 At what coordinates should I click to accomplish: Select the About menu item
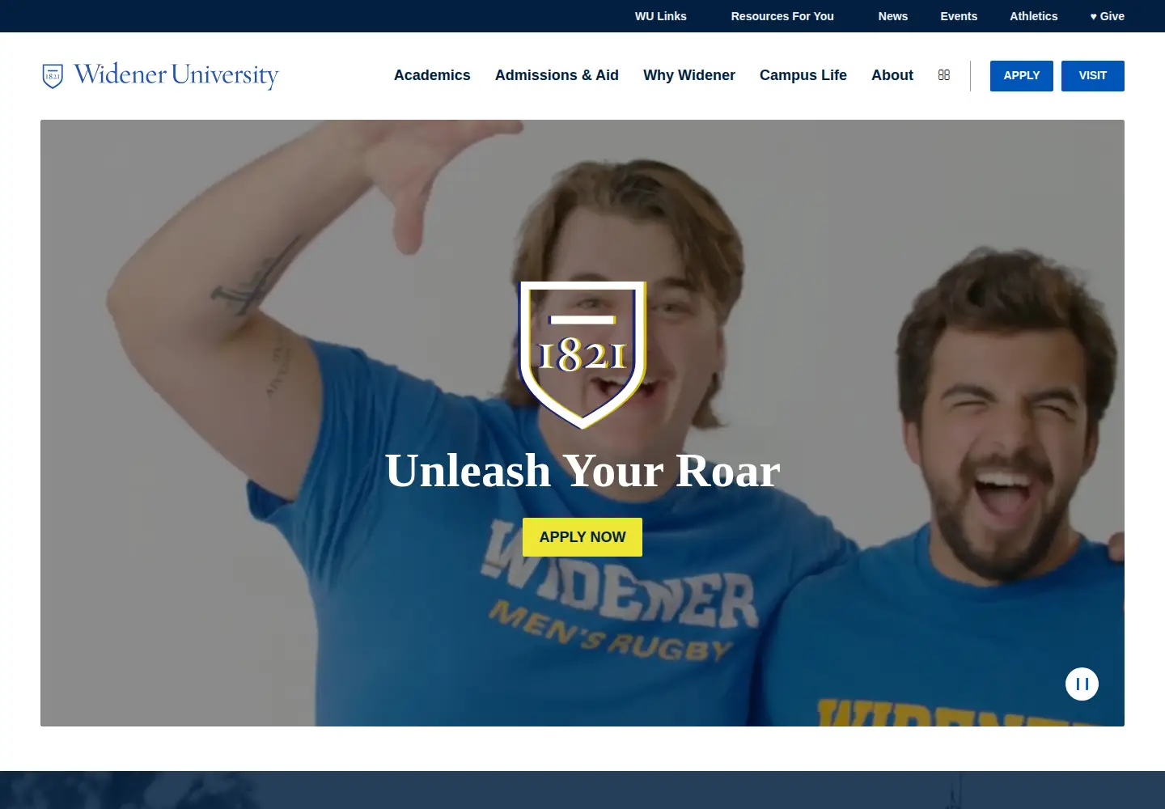click(x=892, y=75)
